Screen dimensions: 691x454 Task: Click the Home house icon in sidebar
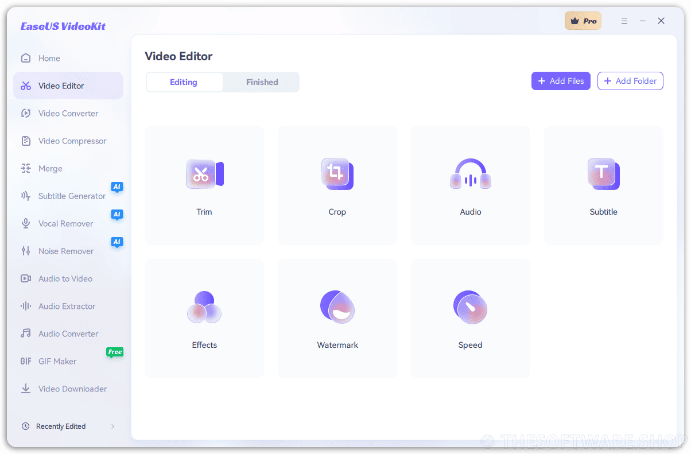point(26,58)
